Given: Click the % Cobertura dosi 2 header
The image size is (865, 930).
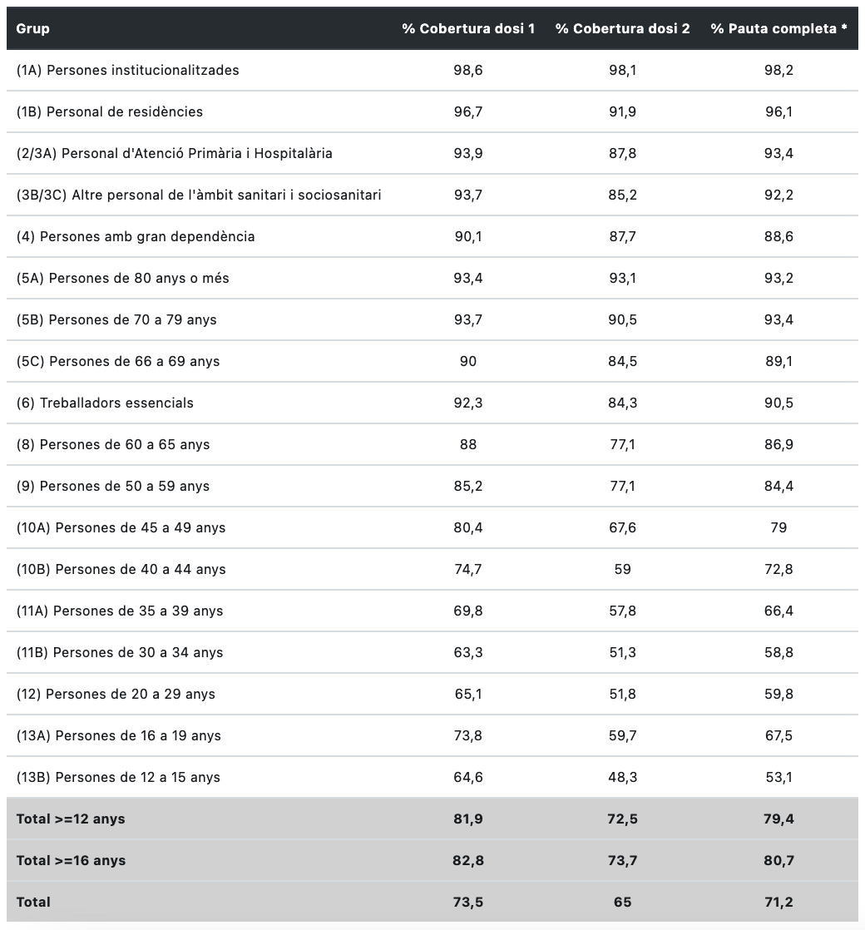Looking at the screenshot, I should [622, 29].
